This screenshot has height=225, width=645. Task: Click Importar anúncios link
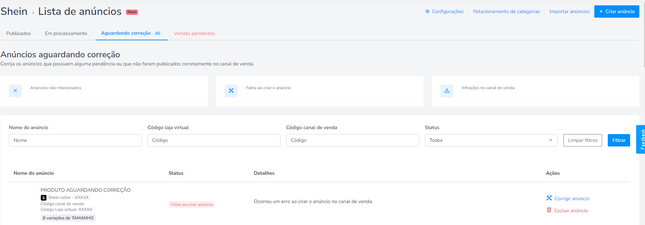tap(569, 12)
